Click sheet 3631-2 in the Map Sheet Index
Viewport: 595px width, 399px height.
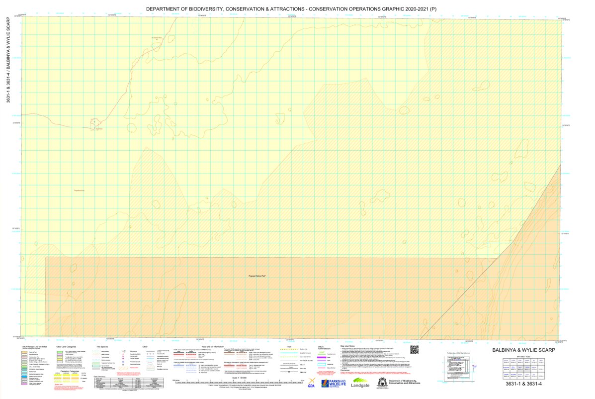coord(527,376)
